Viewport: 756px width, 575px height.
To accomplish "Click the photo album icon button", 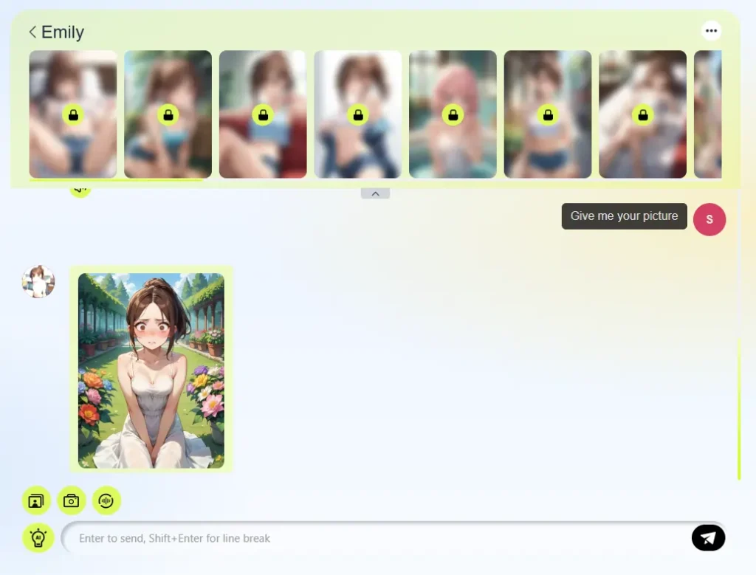I will click(x=36, y=500).
